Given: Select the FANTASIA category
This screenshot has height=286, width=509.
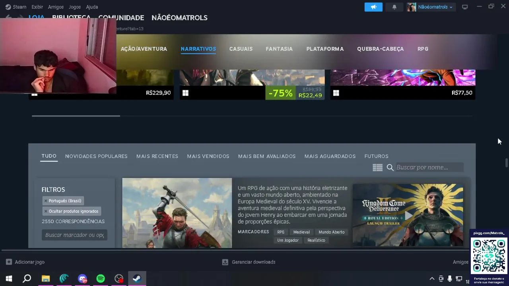Looking at the screenshot, I should coord(279,49).
